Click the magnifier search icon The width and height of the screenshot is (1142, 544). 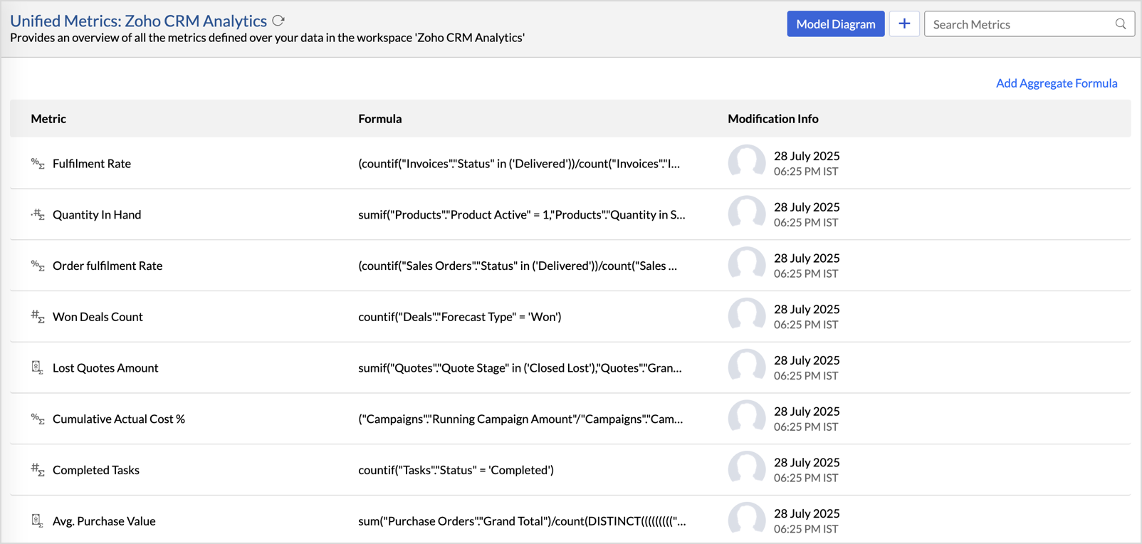[1120, 24]
